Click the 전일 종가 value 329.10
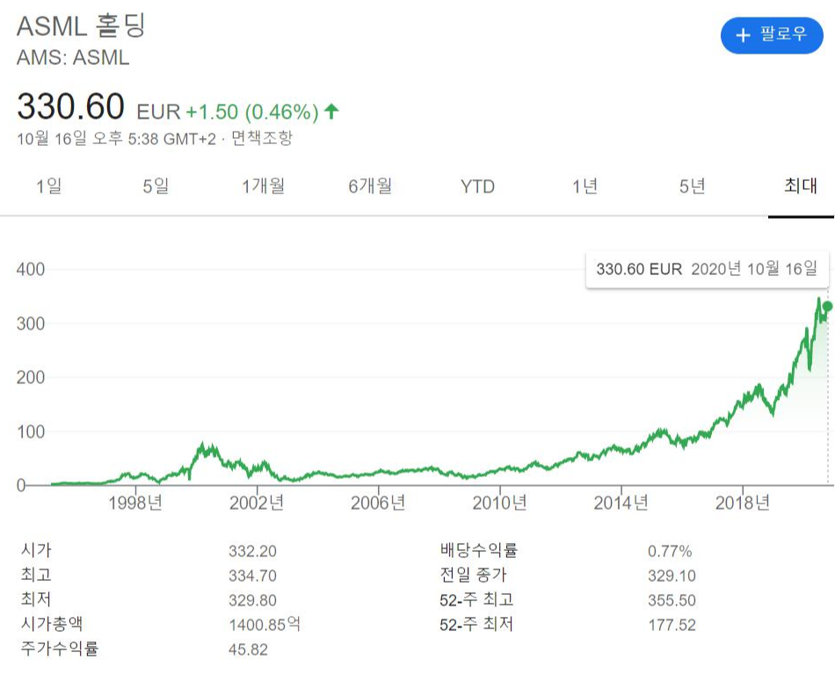835x674 pixels. point(672,576)
